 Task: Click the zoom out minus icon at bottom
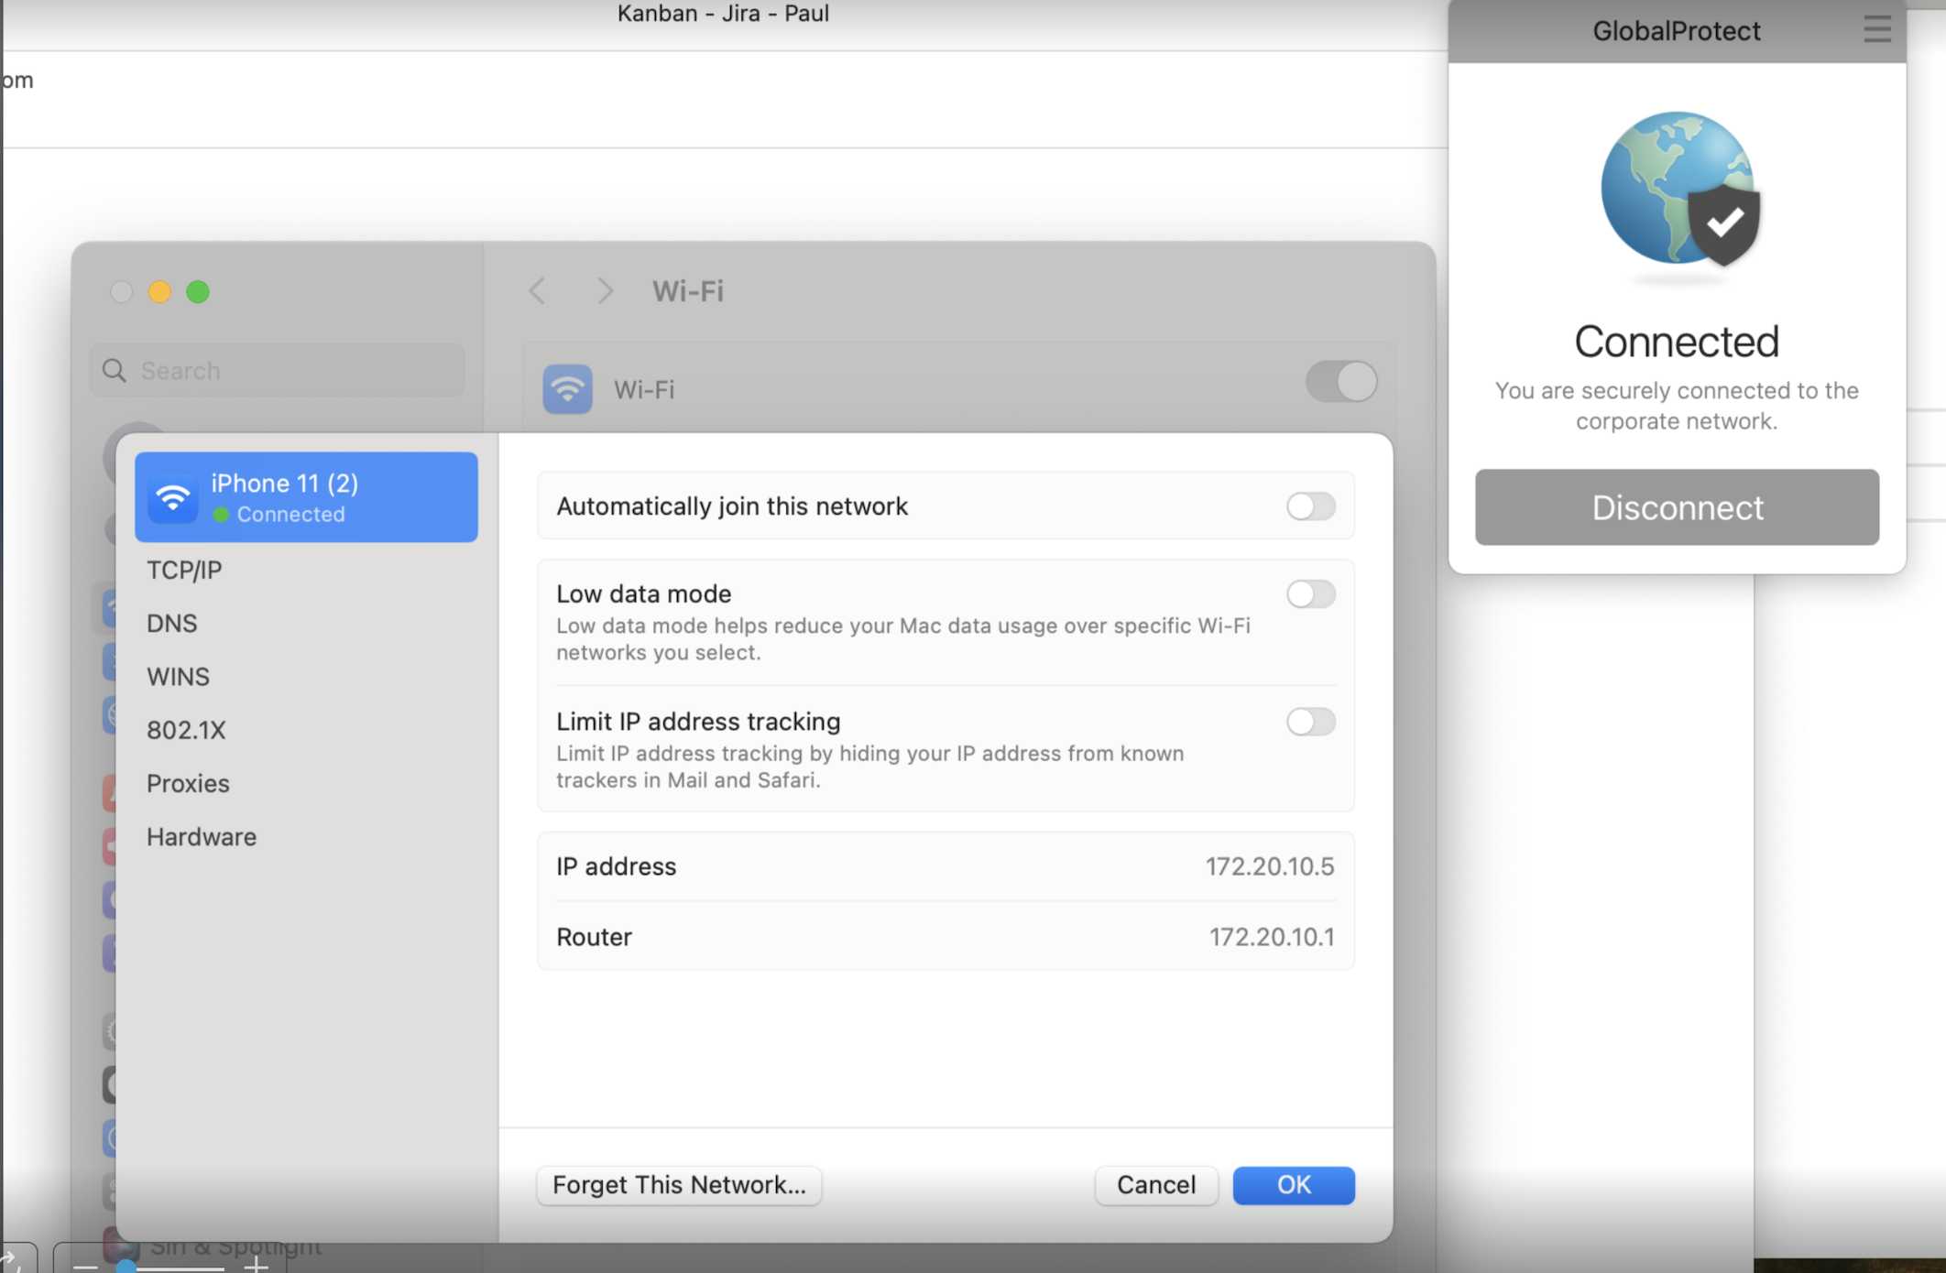[x=85, y=1267]
